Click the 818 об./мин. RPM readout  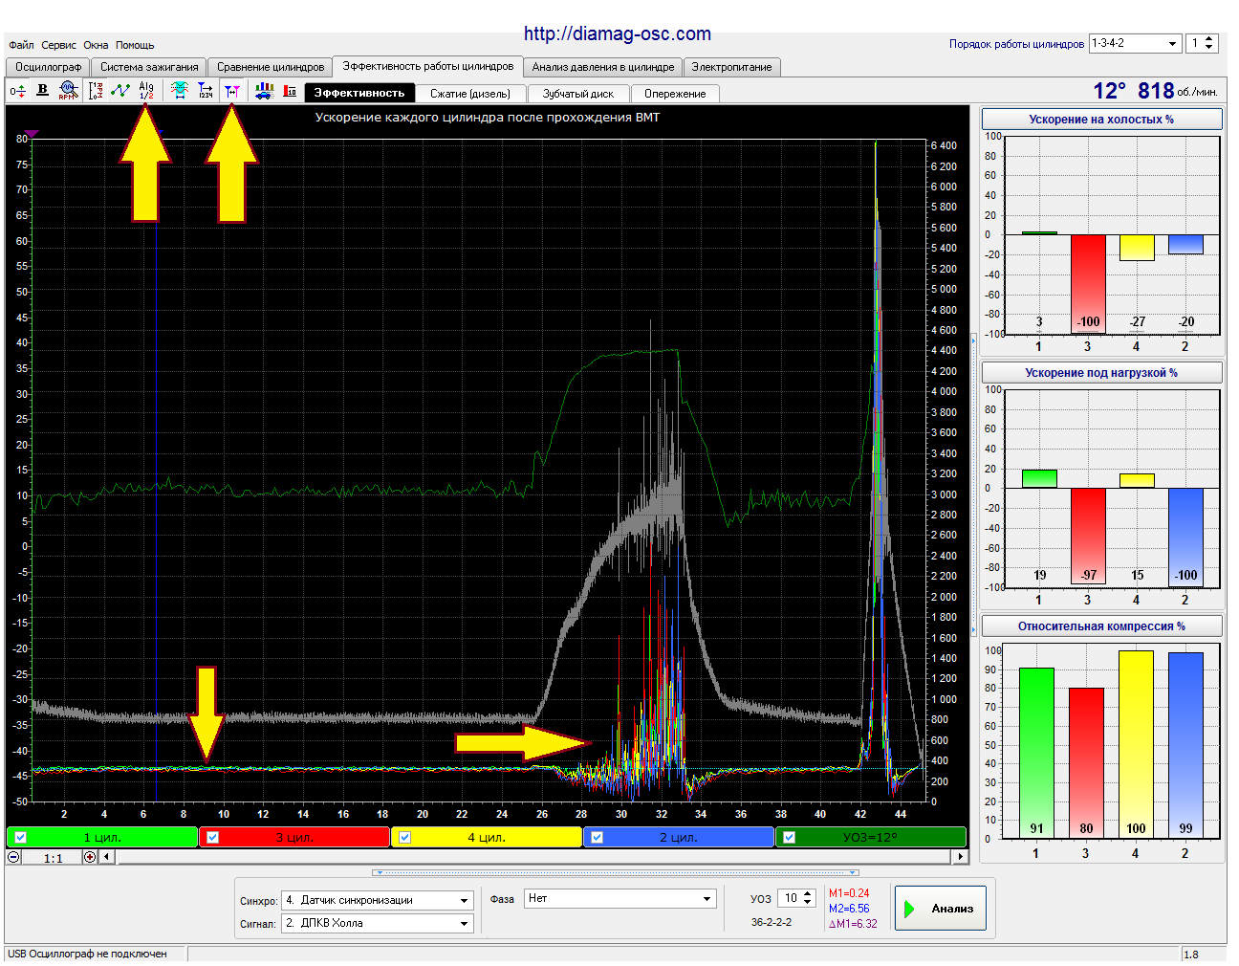click(x=1177, y=91)
